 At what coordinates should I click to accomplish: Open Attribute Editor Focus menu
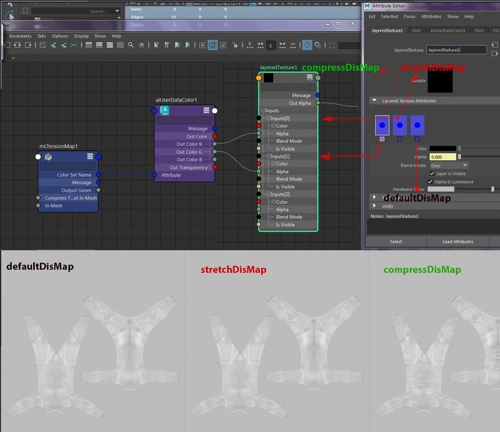click(x=409, y=16)
